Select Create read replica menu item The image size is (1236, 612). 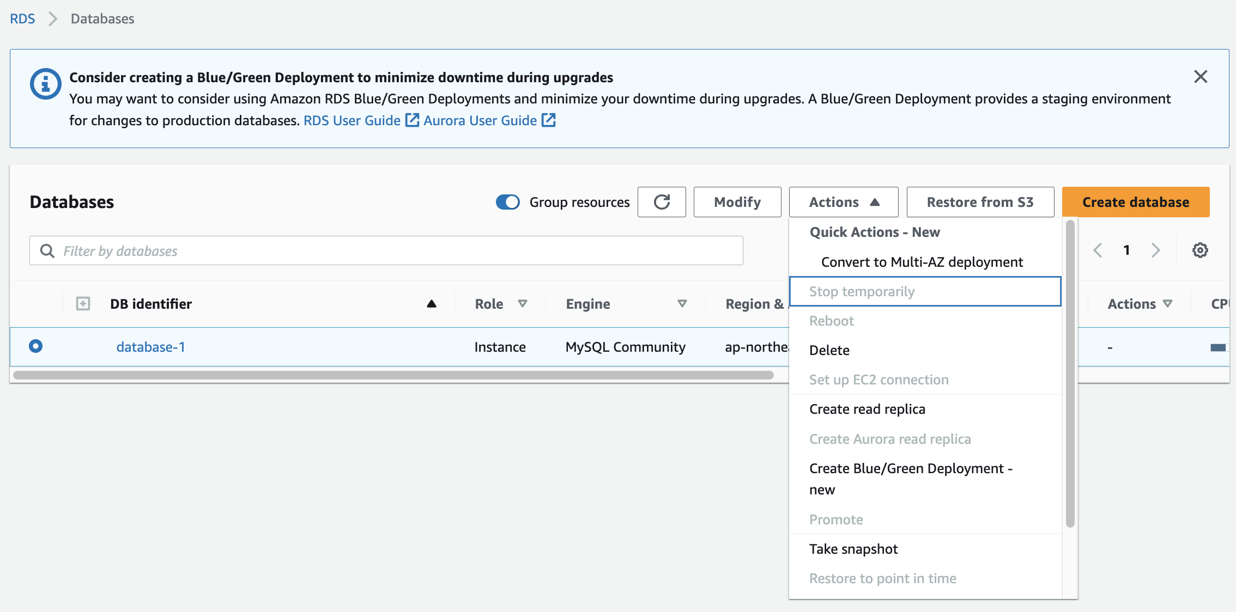867,409
